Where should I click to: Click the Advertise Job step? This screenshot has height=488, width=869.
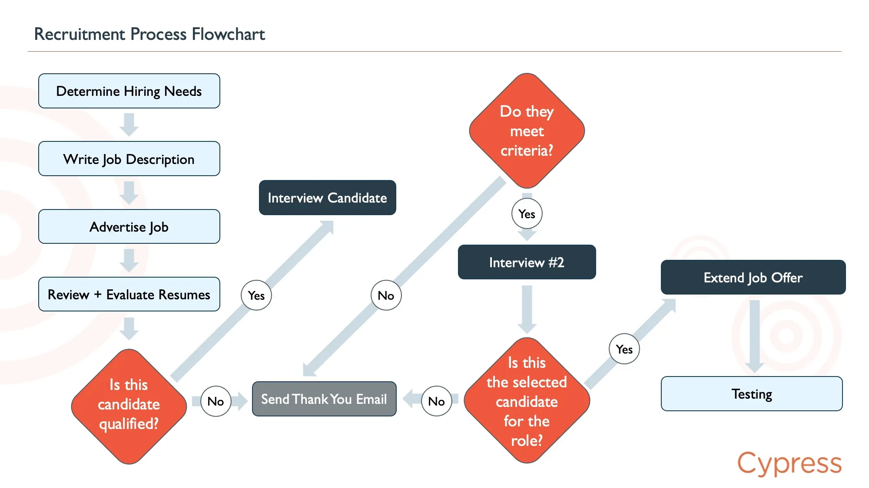(129, 227)
